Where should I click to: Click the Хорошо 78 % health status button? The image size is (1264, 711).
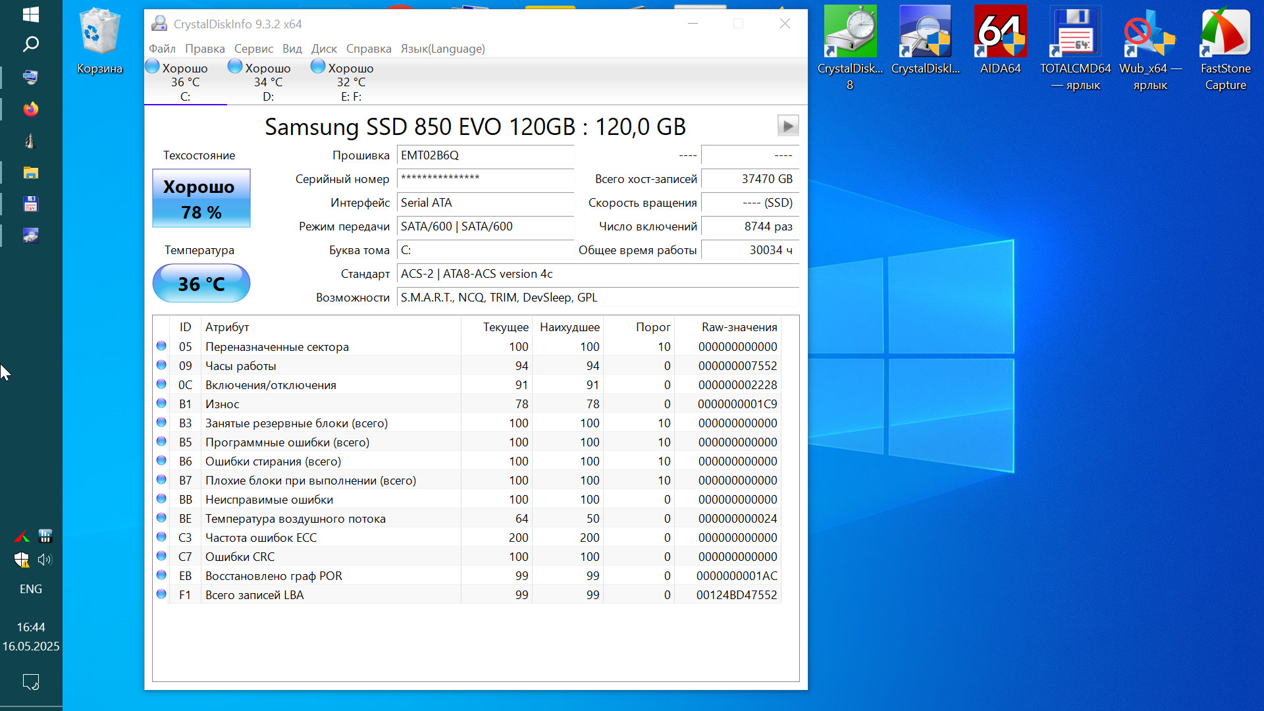(x=201, y=198)
